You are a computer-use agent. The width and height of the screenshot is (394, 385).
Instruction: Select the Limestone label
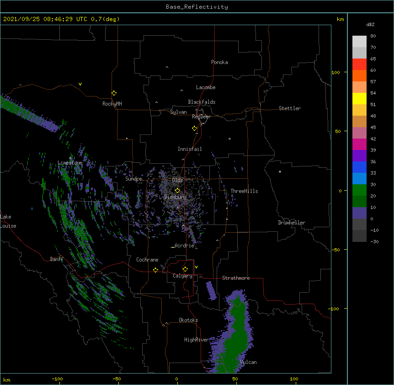coord(70,163)
